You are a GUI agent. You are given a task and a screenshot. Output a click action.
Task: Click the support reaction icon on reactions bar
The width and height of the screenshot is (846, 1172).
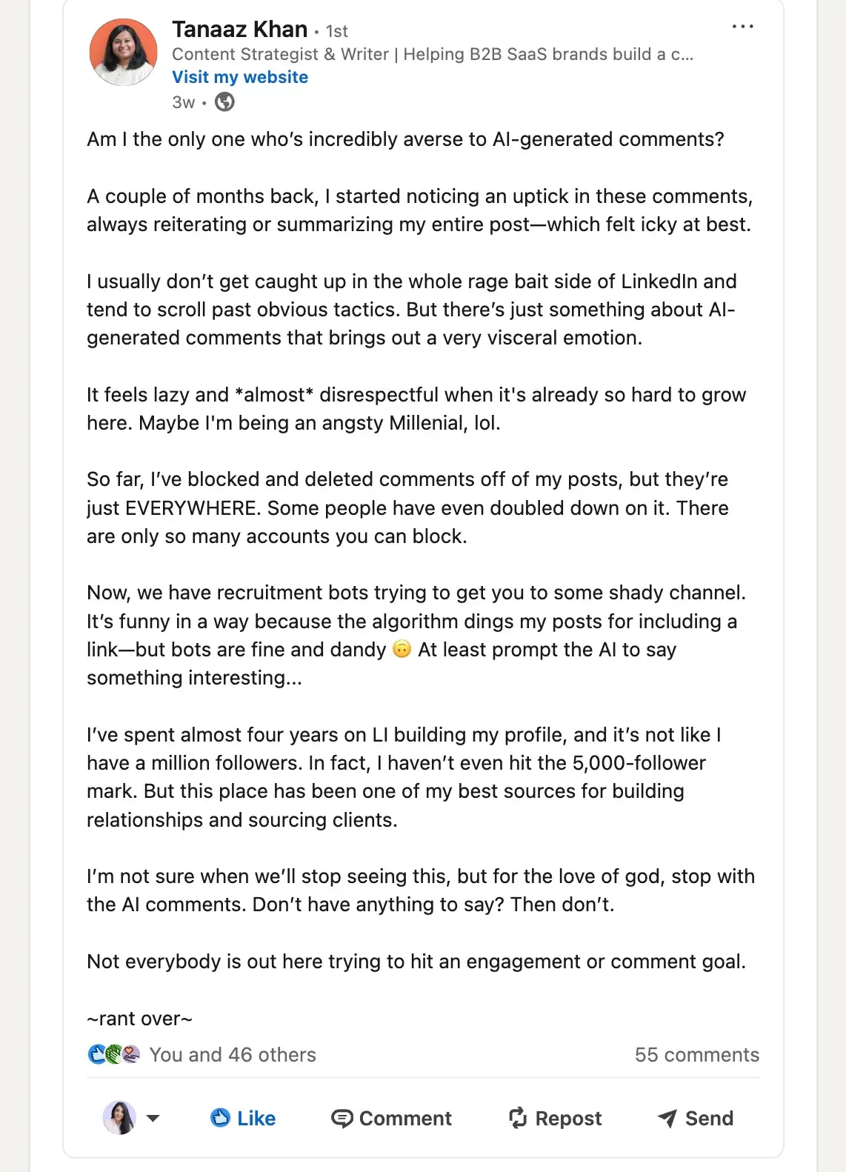[x=130, y=1053]
